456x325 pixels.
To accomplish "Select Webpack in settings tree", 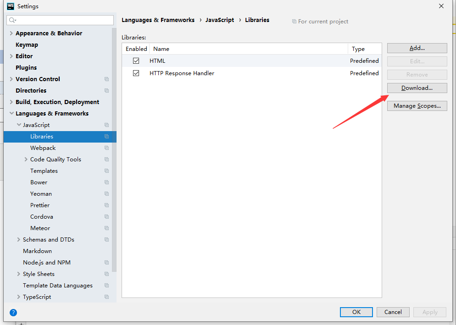I will (43, 148).
